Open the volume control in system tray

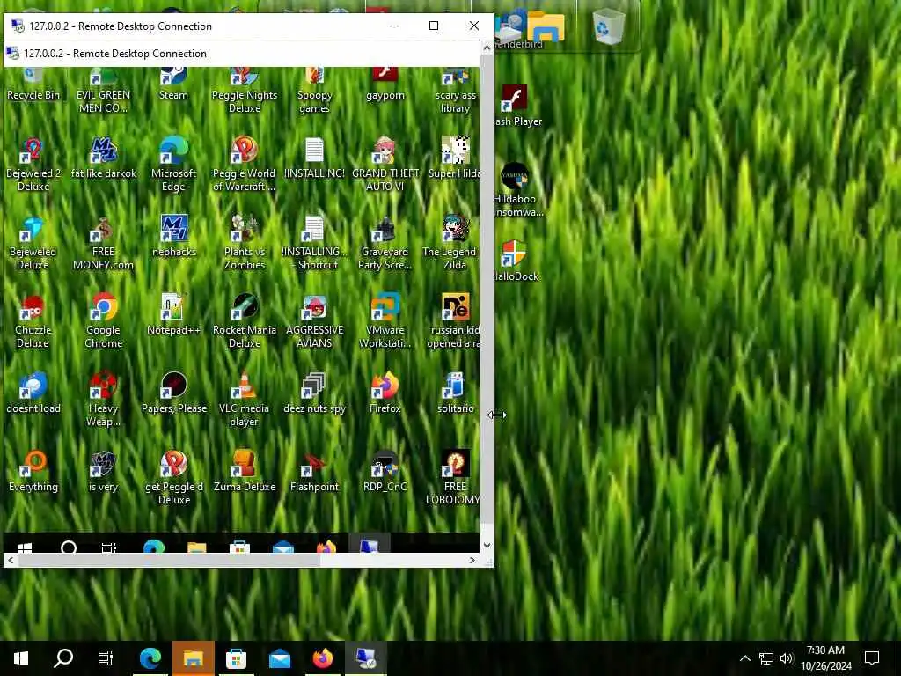click(x=787, y=658)
